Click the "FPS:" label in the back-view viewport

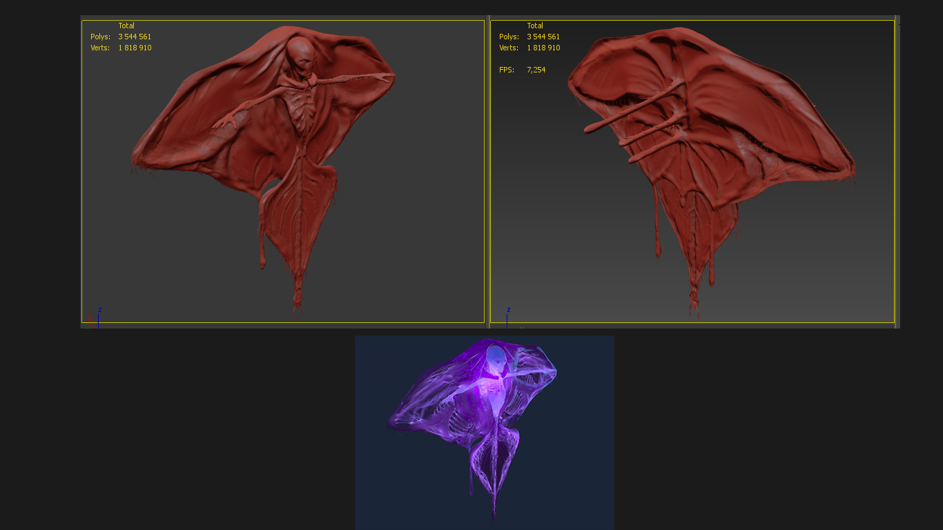click(507, 70)
